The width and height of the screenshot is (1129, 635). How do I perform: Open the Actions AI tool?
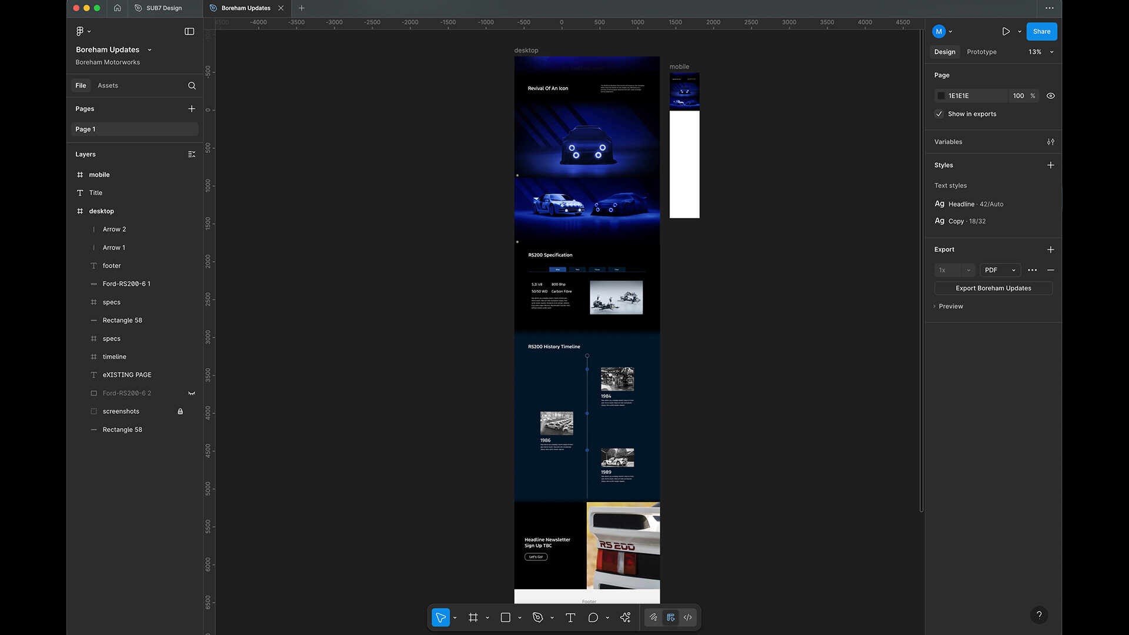625,617
